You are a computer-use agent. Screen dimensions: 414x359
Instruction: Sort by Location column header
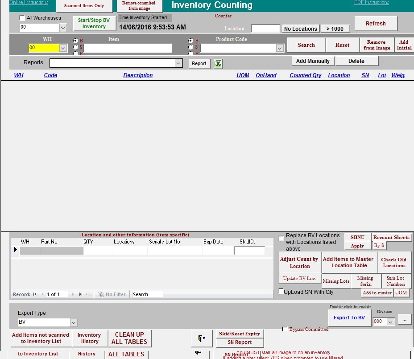[339, 75]
